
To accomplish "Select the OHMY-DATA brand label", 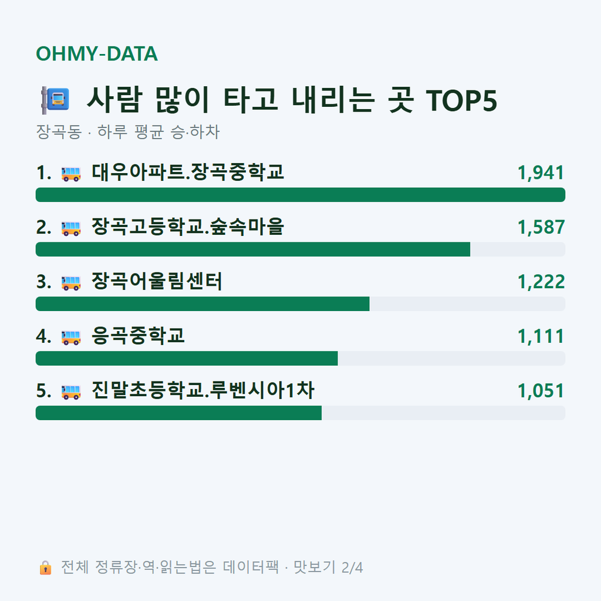I will [97, 53].
